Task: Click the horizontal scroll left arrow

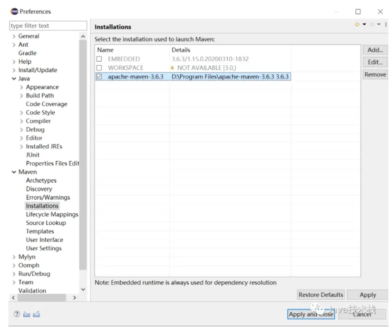Action: [13, 297]
